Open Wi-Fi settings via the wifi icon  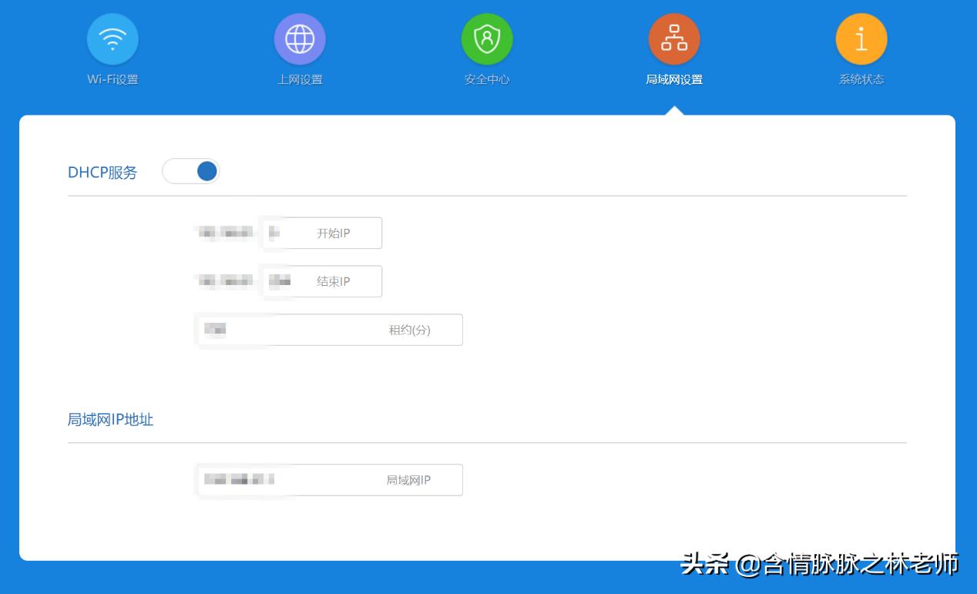pos(112,39)
